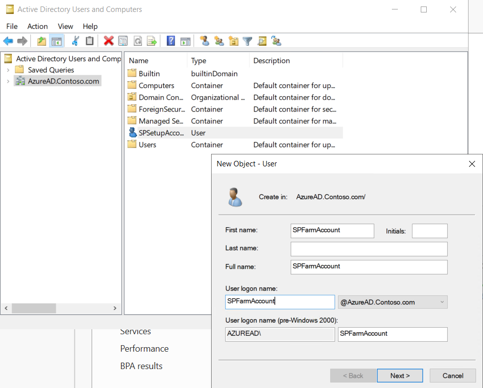Viewport: 483px width, 388px height.
Task: Select the ForeignSecur... container row
Action: tap(234, 109)
